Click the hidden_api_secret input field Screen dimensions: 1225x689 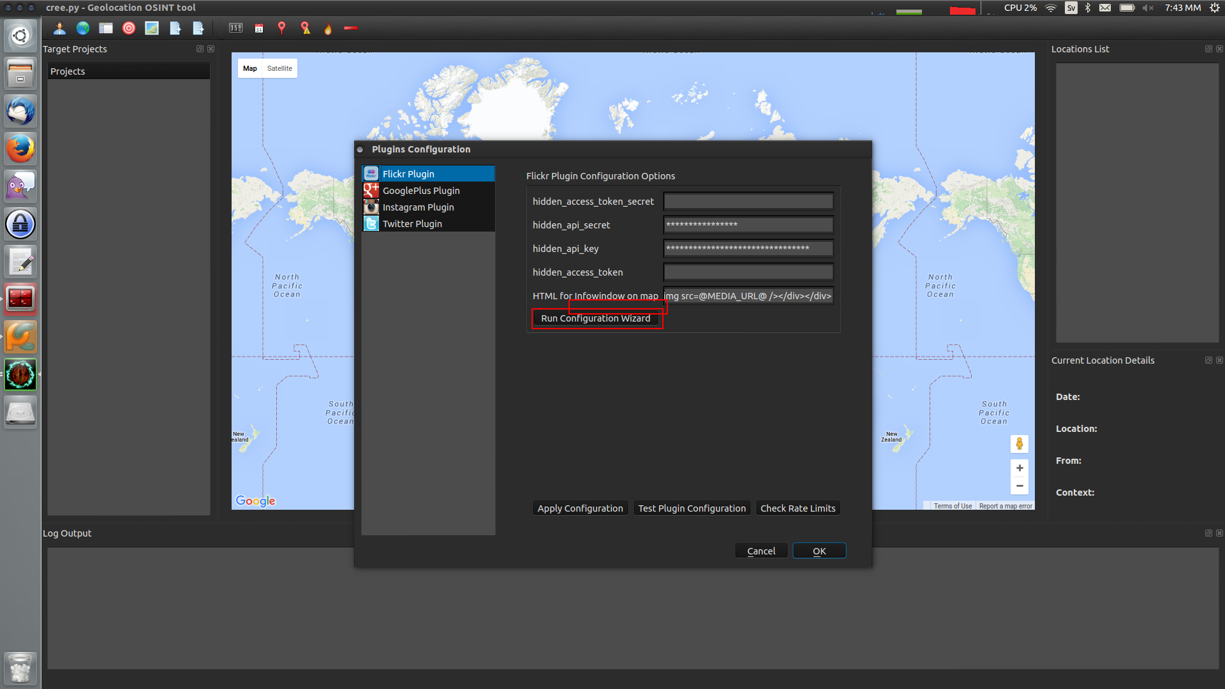point(748,225)
